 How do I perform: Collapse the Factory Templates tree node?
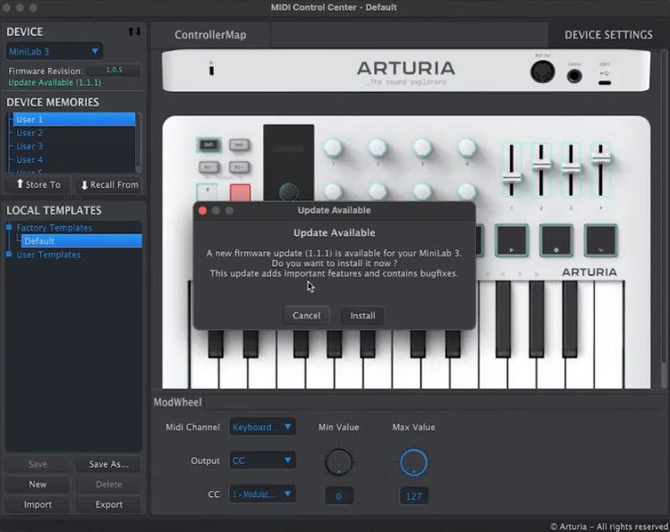tap(10, 228)
